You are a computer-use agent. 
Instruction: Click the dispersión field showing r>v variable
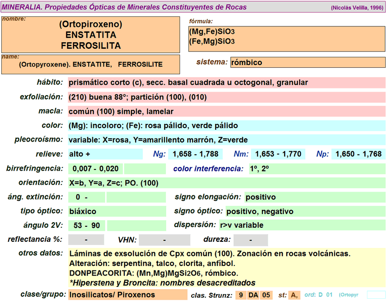coord(301,225)
